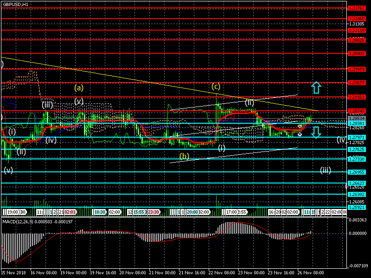Click the cyan 1.25921 price level label

click(x=357, y=207)
